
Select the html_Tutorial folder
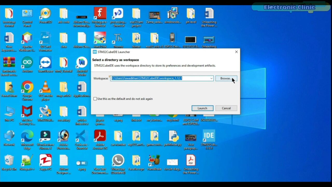coord(64,64)
